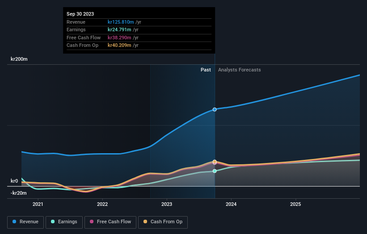Click the Cash From Op label in tooltip
Screen dimensions: 367x234
click(82, 46)
